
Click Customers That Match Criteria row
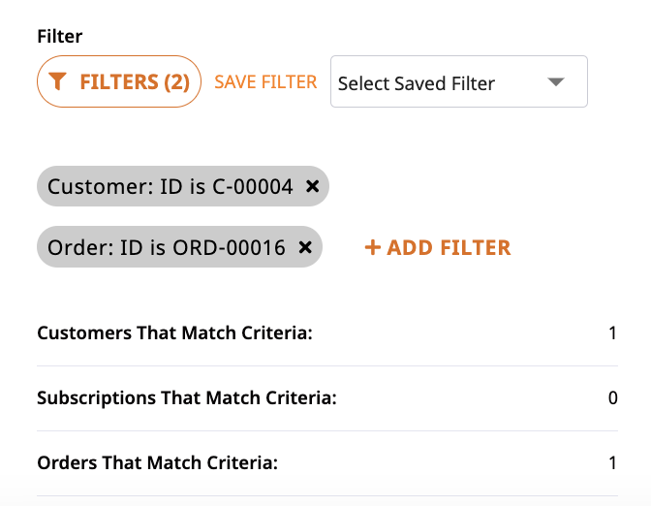point(327,333)
